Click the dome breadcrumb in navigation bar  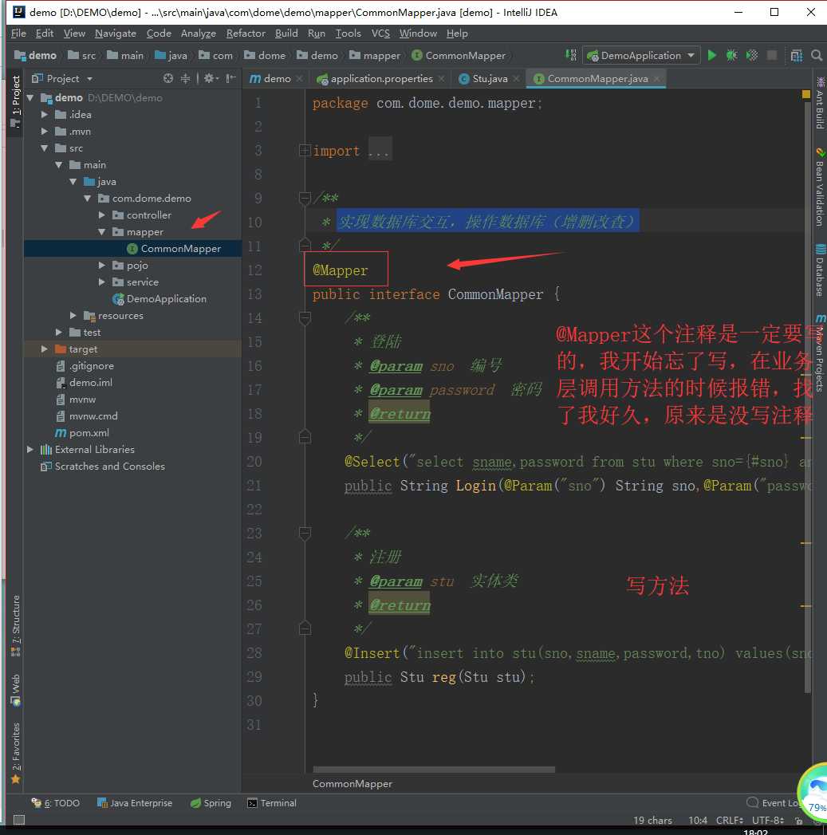(266, 55)
